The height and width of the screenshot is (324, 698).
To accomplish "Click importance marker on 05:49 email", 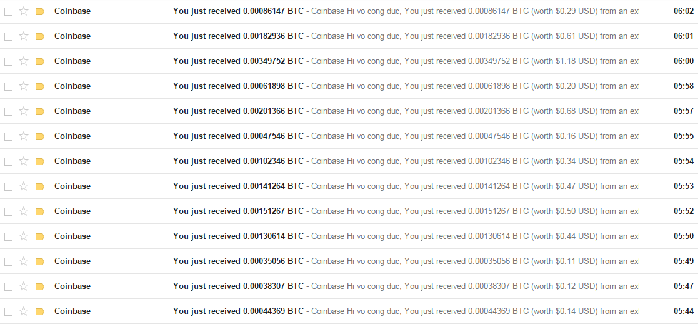I will pos(40,261).
